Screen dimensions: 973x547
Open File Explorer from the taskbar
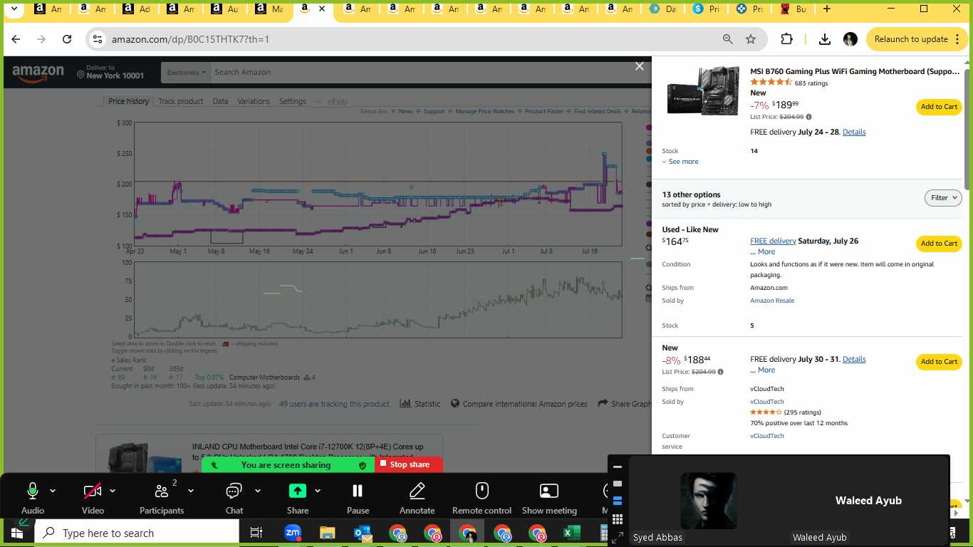click(x=327, y=533)
